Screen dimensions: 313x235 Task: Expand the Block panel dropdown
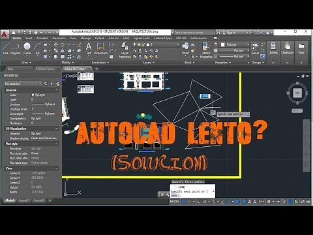click(189, 63)
